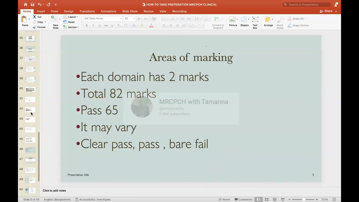This screenshot has width=359, height=202.
Task: Open the Arrange menu
Action: 268,22
